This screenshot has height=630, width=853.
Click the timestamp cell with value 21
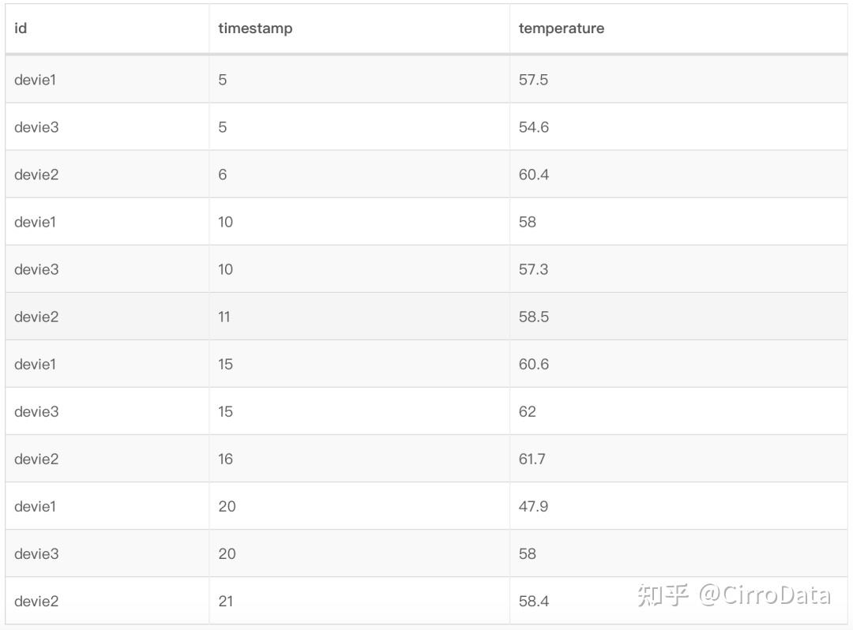[225, 601]
